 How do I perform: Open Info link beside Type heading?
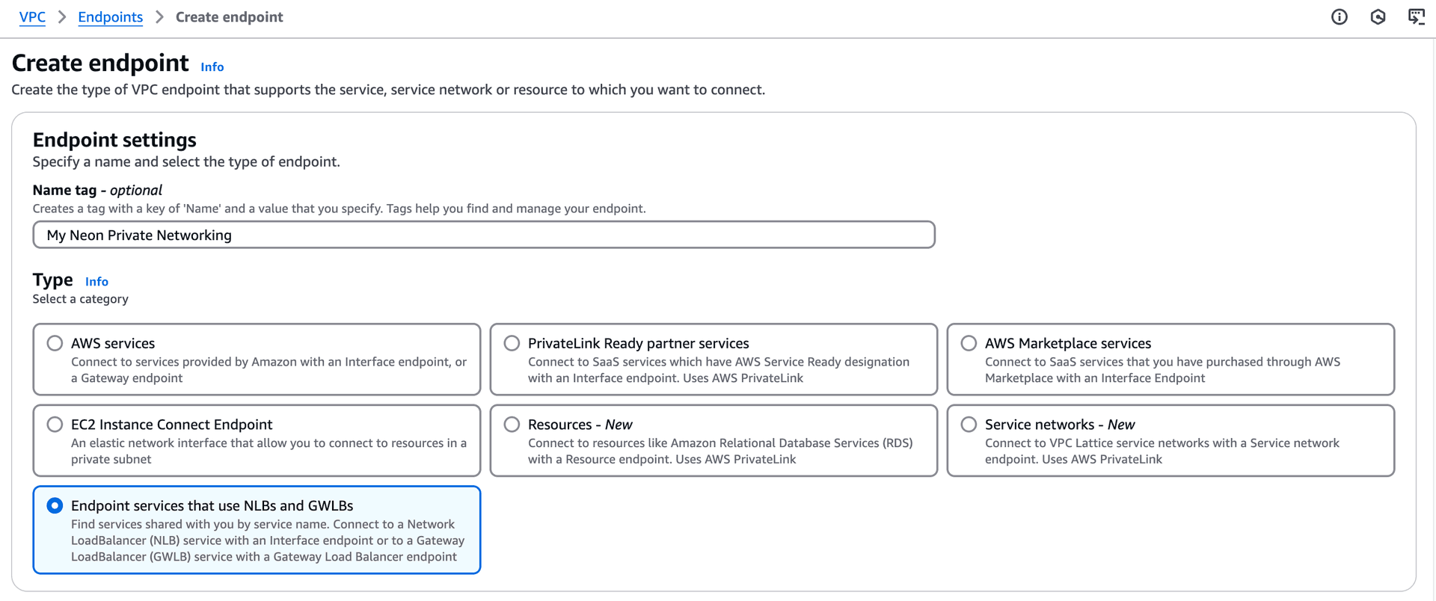pos(96,282)
